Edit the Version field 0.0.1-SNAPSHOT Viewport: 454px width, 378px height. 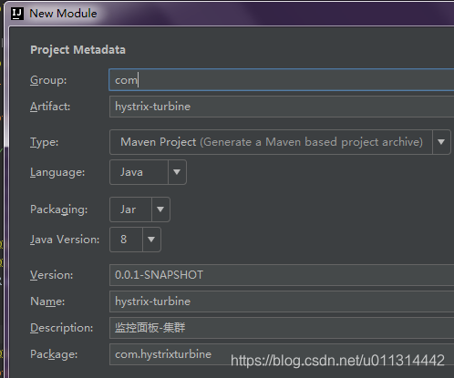click(x=282, y=275)
